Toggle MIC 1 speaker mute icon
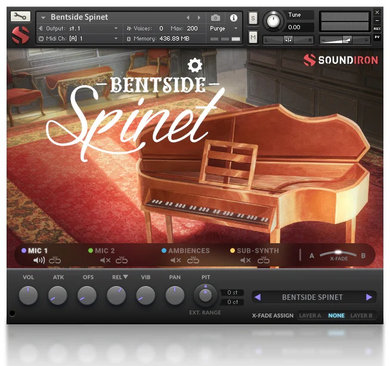Screen dimensions: 390x366 pyautogui.click(x=39, y=260)
